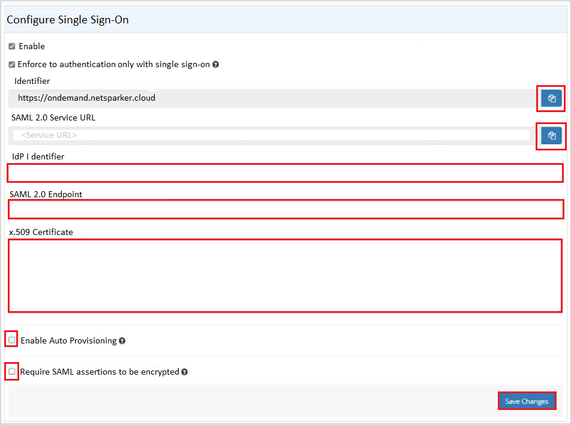
Task: Open help for Require SAML assertions option
Action: pyautogui.click(x=184, y=372)
